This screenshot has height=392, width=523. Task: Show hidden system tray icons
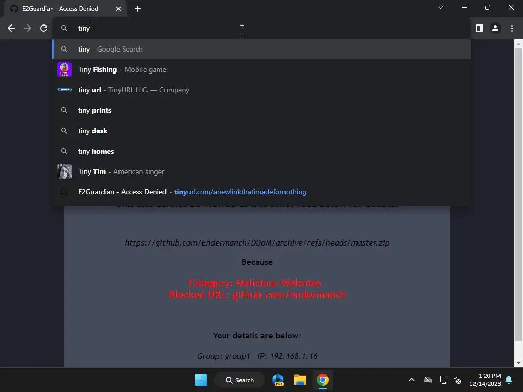[412, 380]
